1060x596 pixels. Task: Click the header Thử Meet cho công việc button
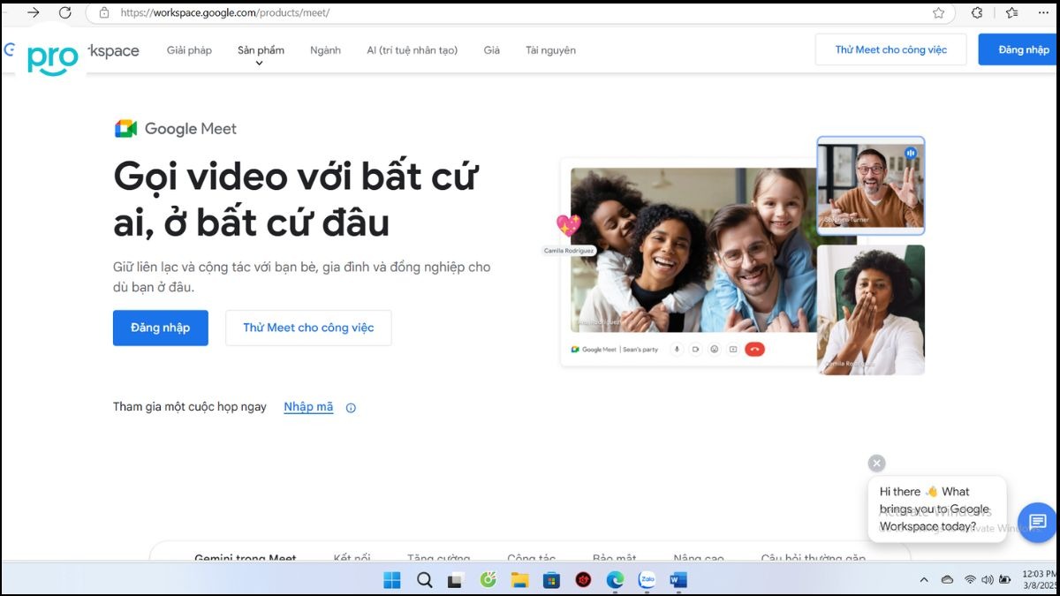tap(890, 49)
